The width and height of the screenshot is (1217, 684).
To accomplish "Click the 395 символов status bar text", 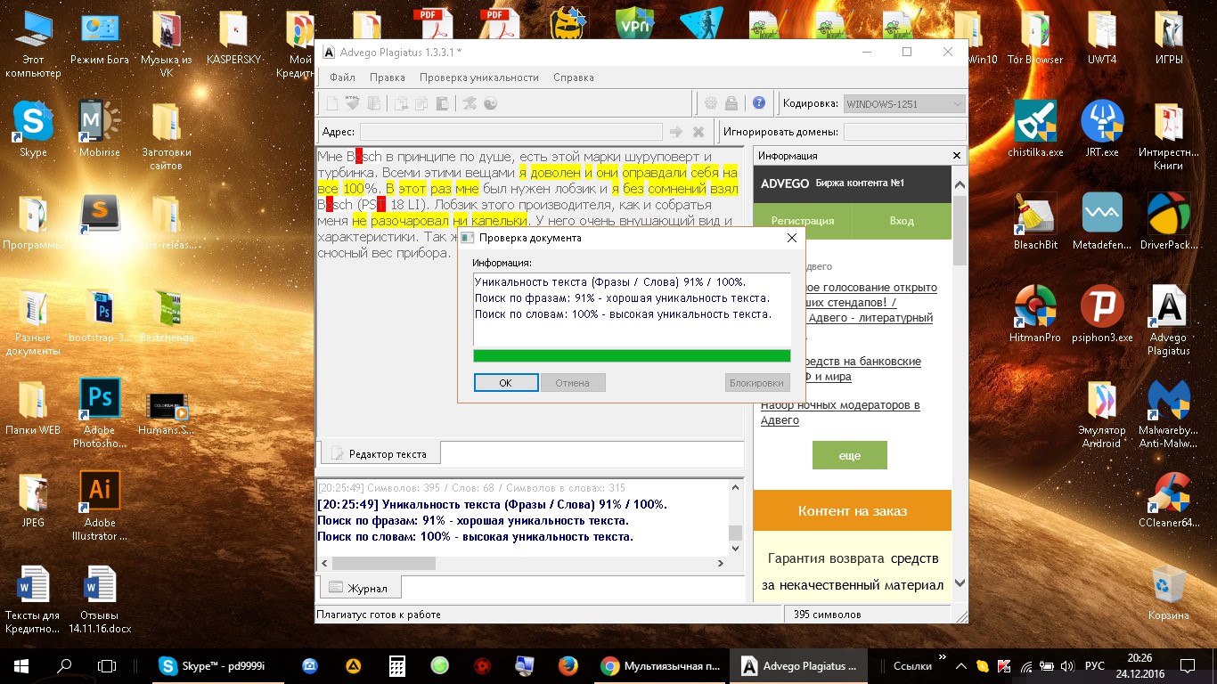I will click(x=828, y=615).
